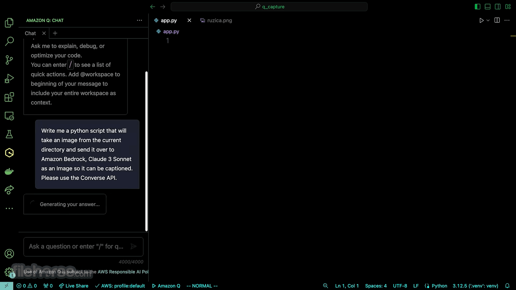This screenshot has width=516, height=290.
Task: Switch to the ruzica.png tab
Action: (x=216, y=21)
